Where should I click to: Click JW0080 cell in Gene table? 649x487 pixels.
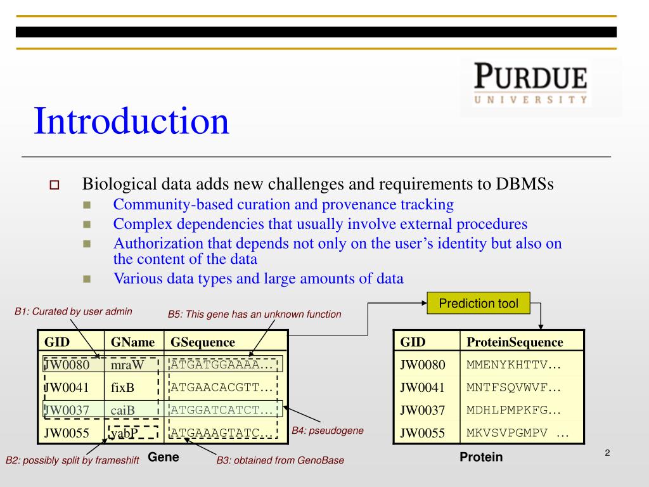coord(67,365)
